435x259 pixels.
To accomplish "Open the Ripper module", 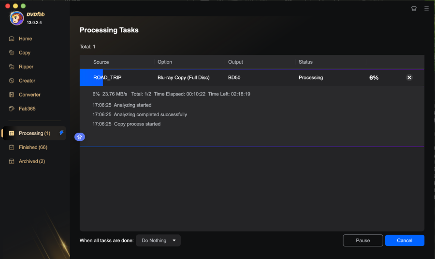I will coord(26,67).
